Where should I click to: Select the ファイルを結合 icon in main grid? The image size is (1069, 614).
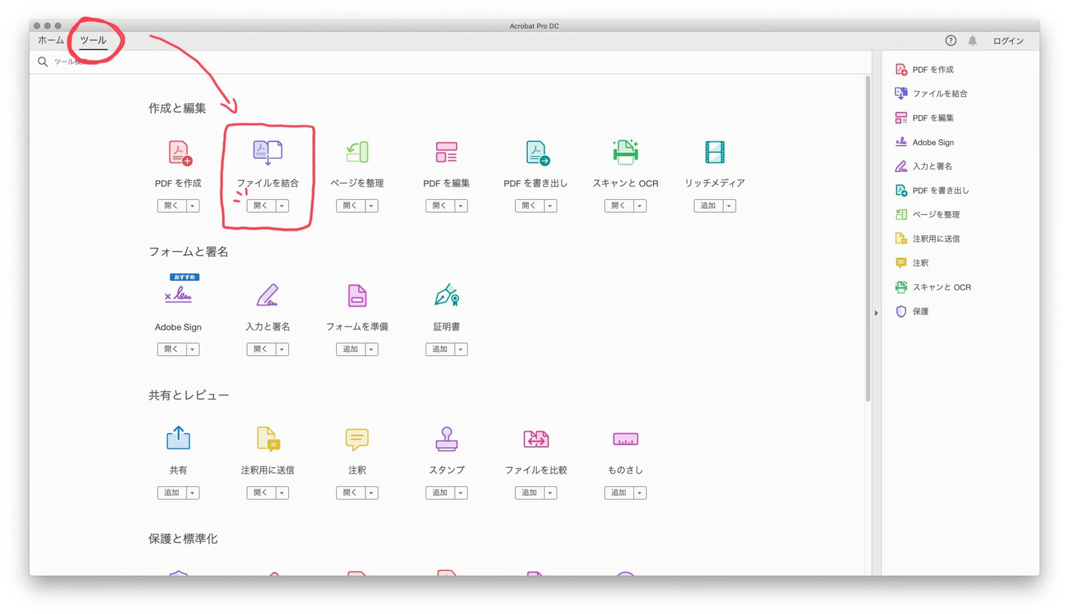click(268, 152)
